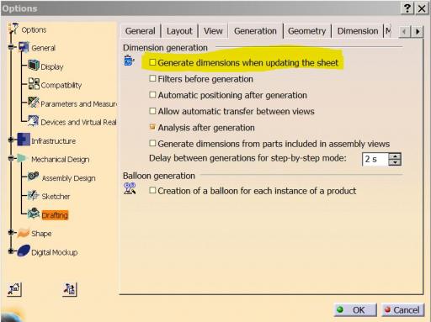The image size is (431, 322).
Task: Expand the Infrastructure tree node
Action: [11, 140]
